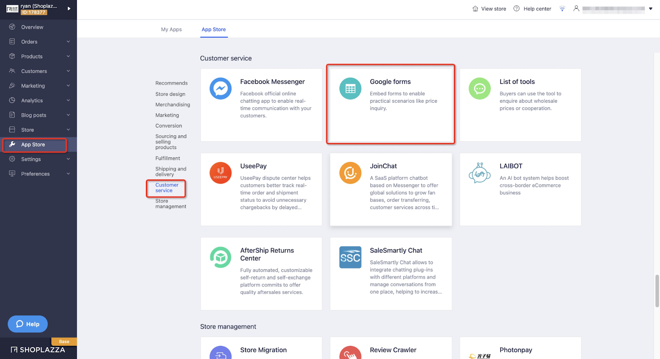This screenshot has width=660, height=359.
Task: Select the Fulfillment category
Action: click(167, 158)
